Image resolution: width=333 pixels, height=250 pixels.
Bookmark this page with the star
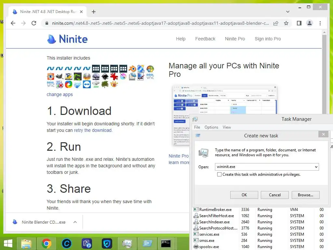point(286,23)
